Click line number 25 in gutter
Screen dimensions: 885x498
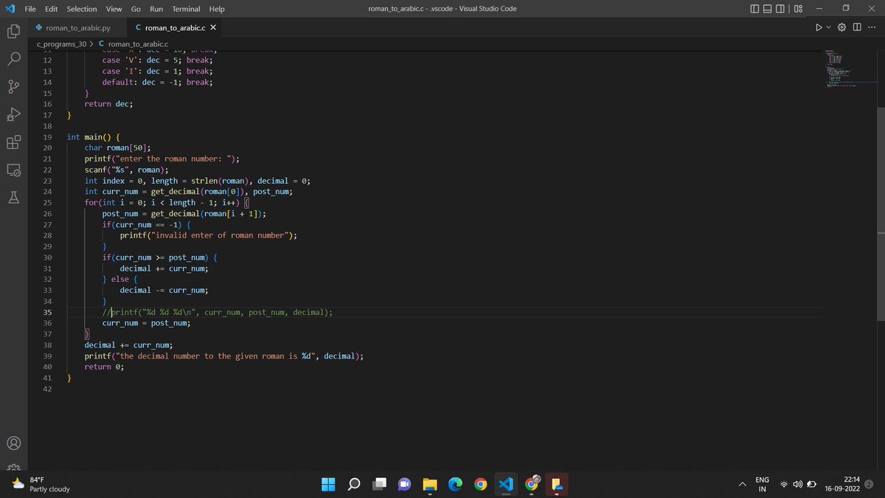[x=47, y=202]
